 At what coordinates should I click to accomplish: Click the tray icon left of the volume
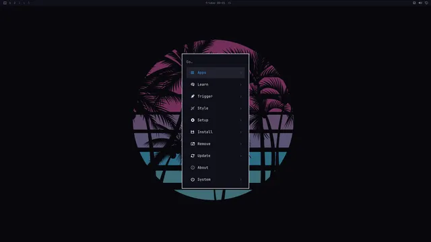414,3
